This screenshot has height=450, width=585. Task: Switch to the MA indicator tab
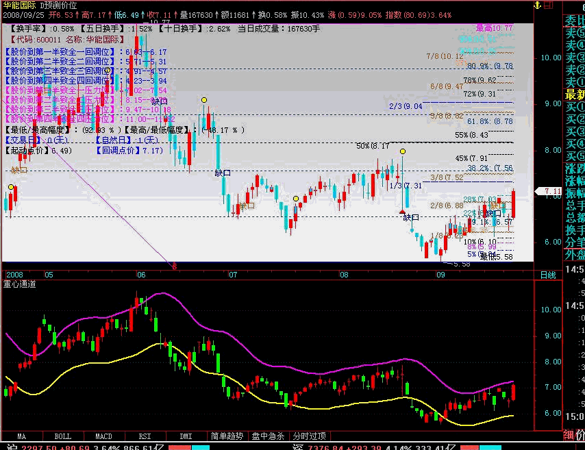22,436
